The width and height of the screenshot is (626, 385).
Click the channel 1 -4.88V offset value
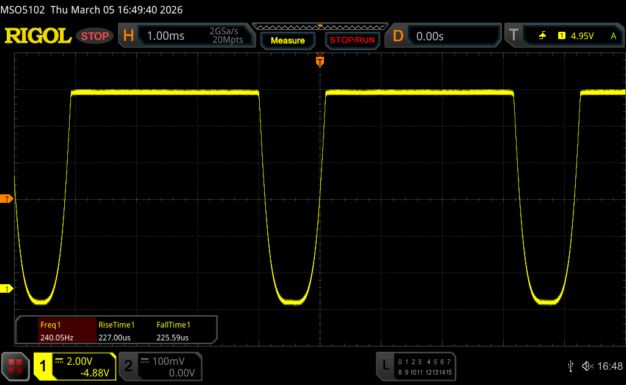[x=95, y=373]
